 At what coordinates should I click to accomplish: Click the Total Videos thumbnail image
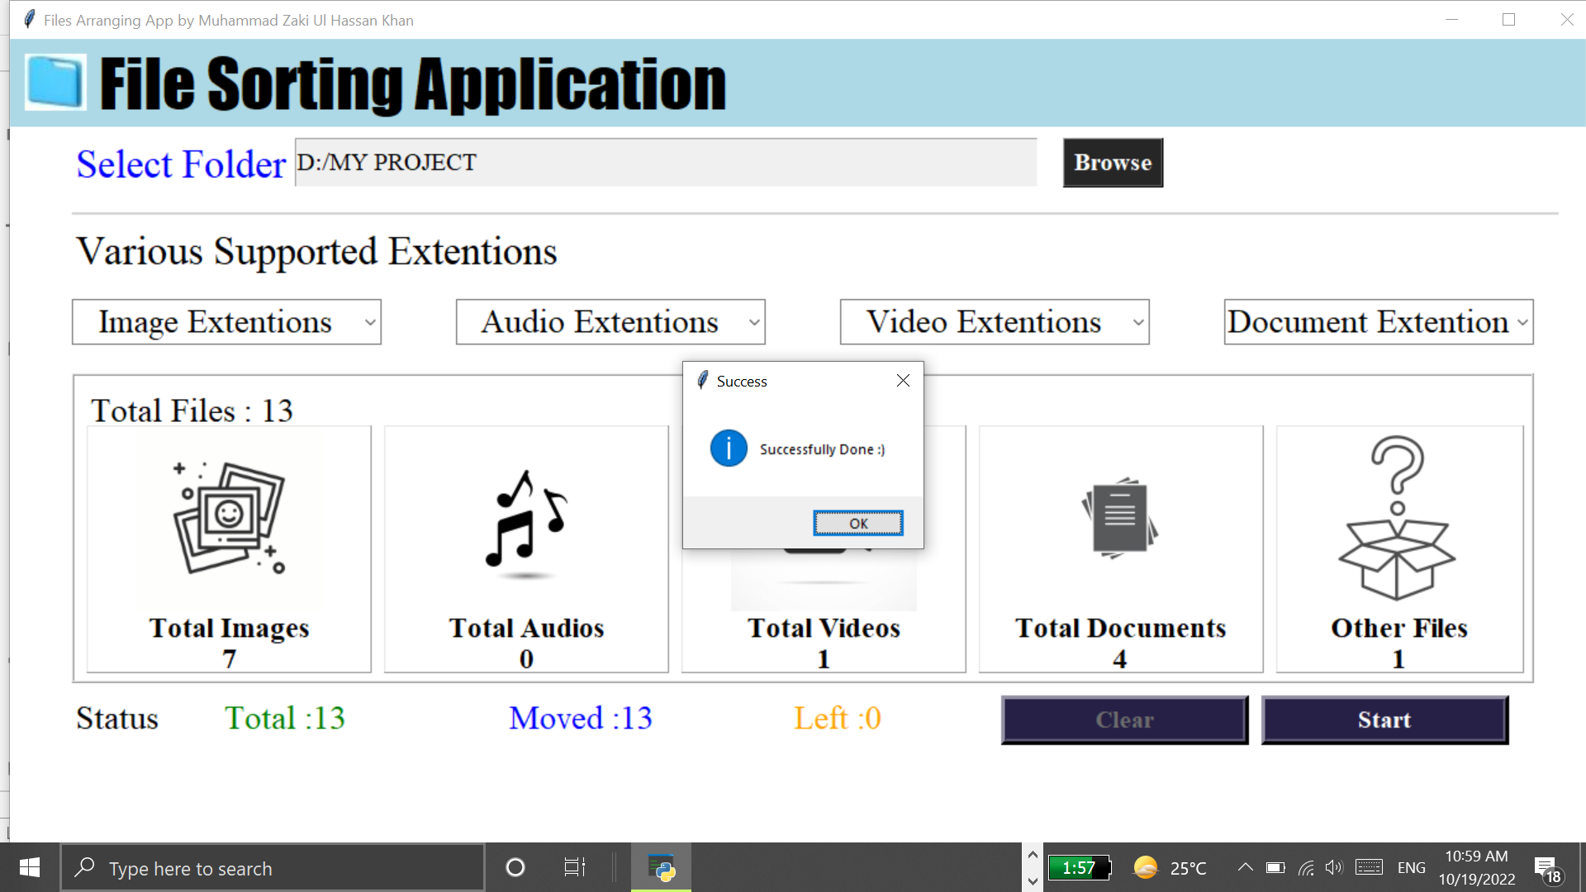pyautogui.click(x=824, y=578)
